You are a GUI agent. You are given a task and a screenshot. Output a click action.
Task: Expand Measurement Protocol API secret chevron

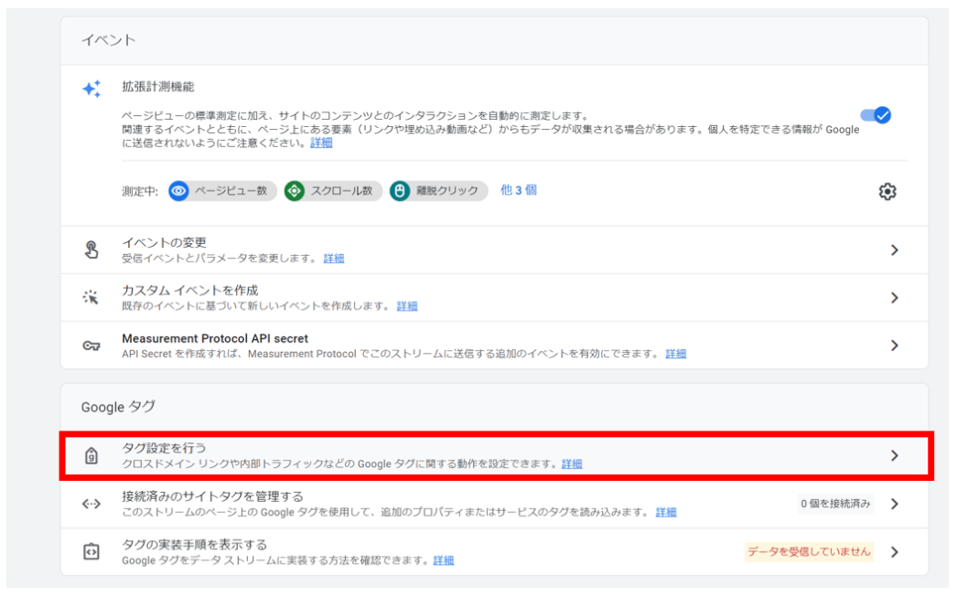894,346
